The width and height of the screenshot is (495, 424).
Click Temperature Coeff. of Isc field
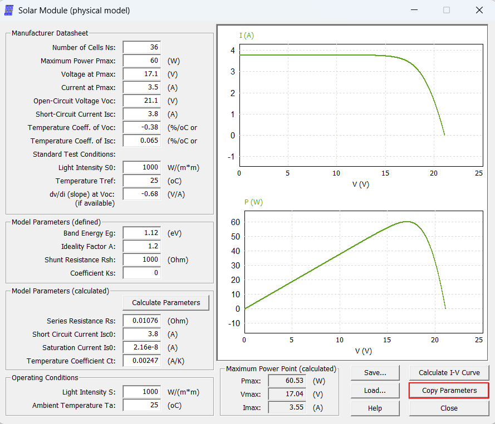pos(142,141)
